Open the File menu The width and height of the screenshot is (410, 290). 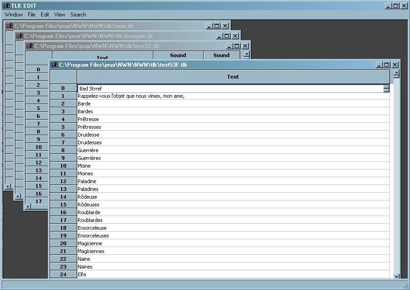(32, 15)
